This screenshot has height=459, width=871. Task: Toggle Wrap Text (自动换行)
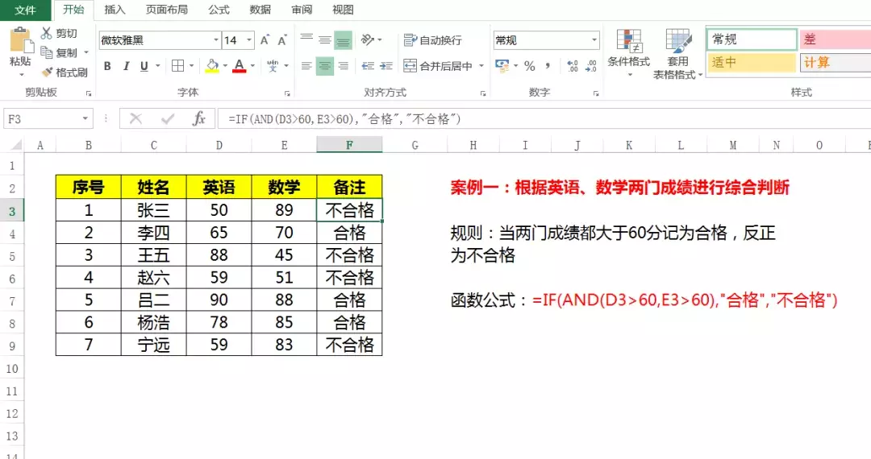433,40
